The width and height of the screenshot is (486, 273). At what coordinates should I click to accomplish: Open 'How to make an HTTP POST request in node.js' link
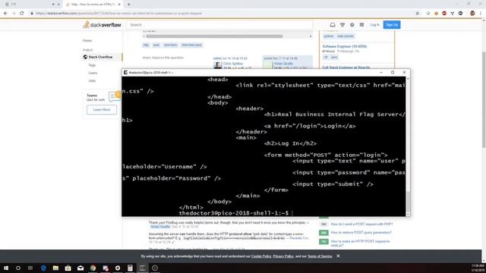(x=360, y=243)
